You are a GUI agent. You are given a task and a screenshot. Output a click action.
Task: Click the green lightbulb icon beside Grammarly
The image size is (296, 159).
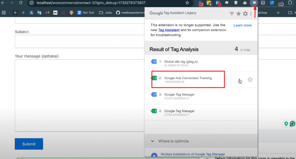pos(286,124)
